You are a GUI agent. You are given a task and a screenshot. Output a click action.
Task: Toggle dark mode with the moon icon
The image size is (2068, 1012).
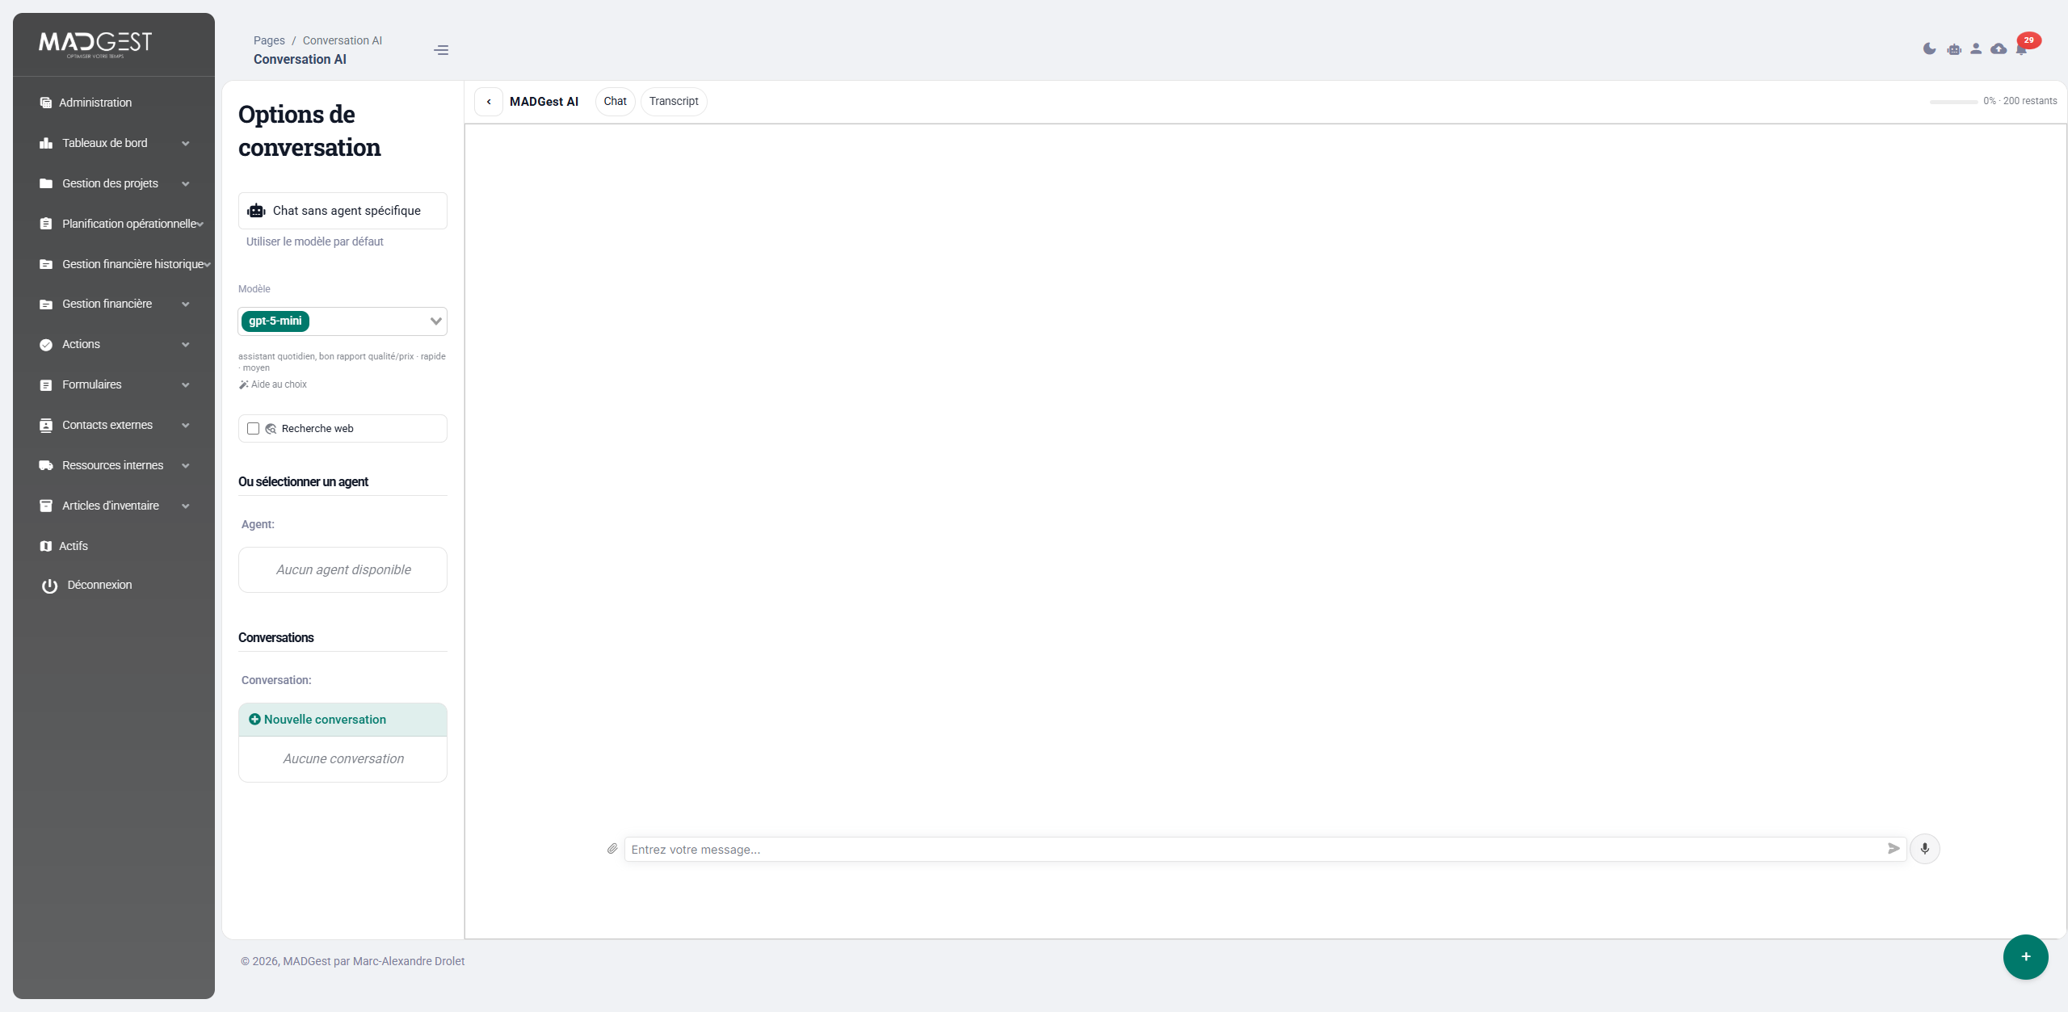[1929, 48]
